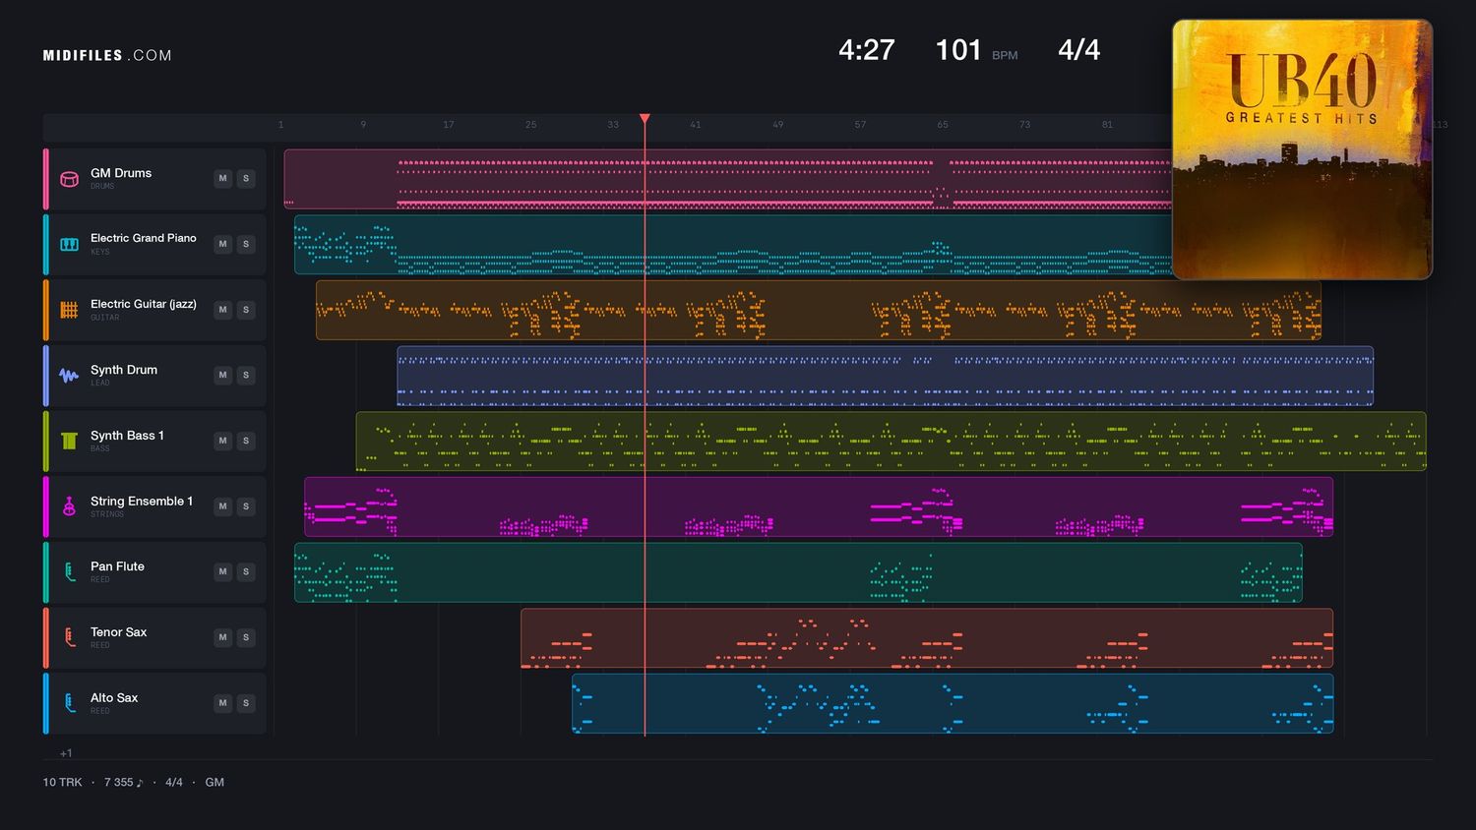Select the Synth Drum MIDI clip
This screenshot has height=830, width=1476.
(885, 376)
